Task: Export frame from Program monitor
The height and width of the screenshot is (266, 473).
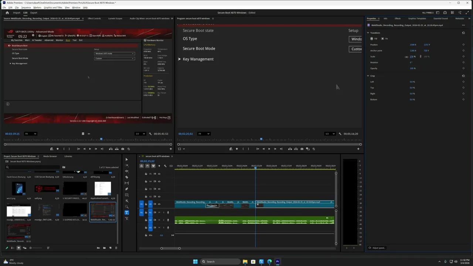Action: tap(302, 149)
